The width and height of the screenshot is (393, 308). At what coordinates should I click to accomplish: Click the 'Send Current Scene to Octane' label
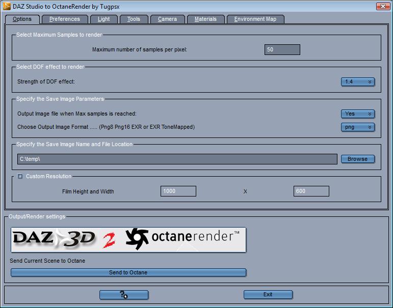pos(47,261)
